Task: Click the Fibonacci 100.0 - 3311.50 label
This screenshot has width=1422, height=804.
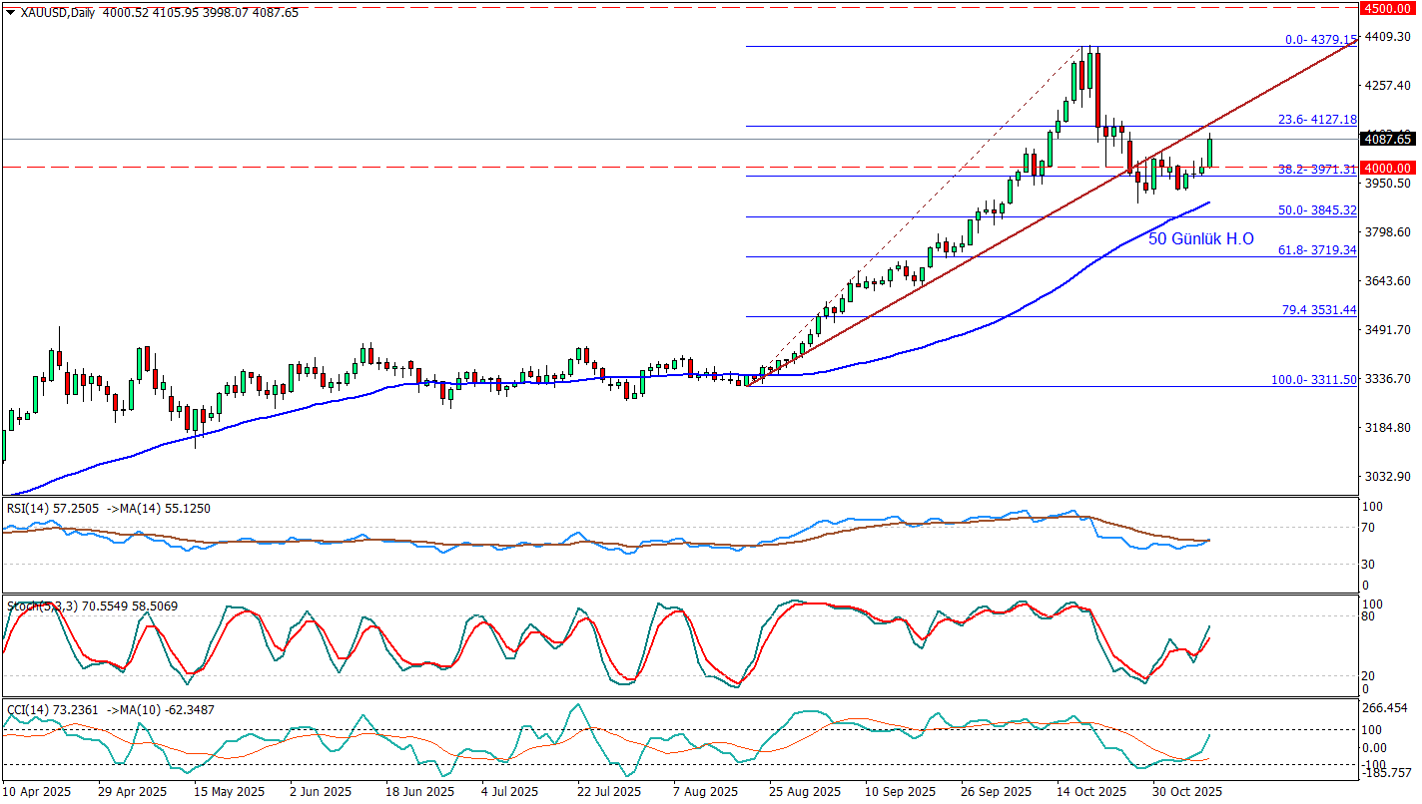Action: click(1313, 380)
